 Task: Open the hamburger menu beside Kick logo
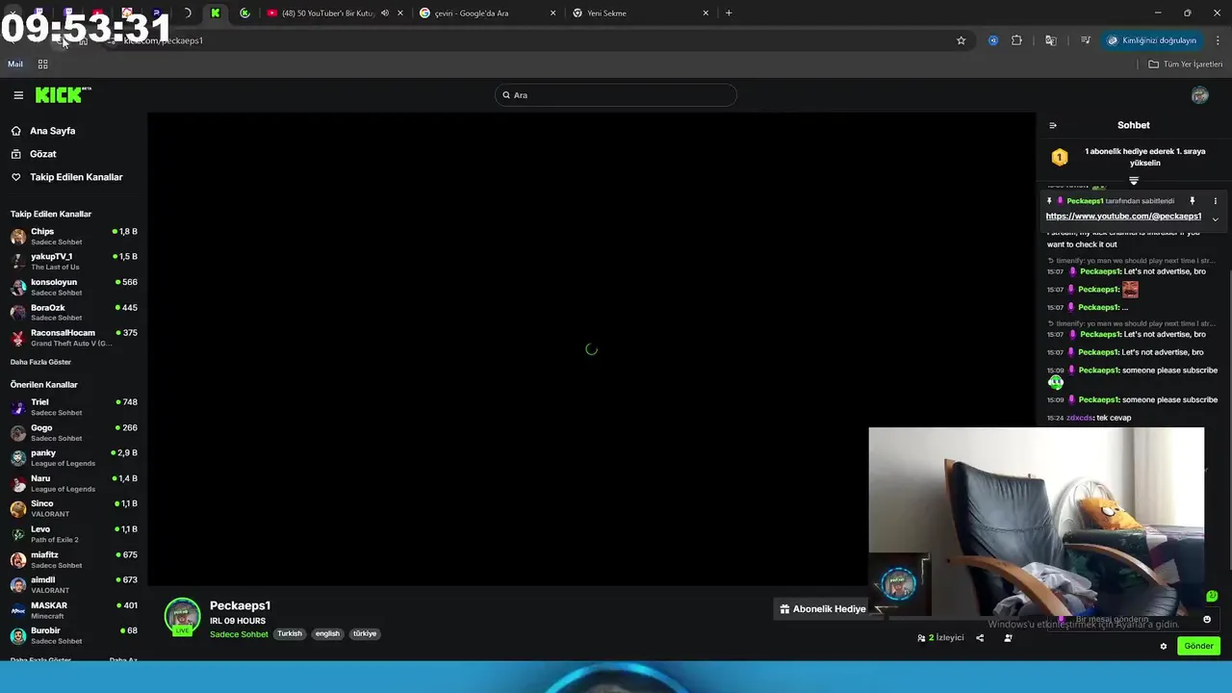(x=18, y=95)
